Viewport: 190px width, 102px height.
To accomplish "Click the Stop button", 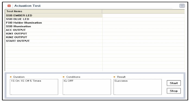I will 174,91.
